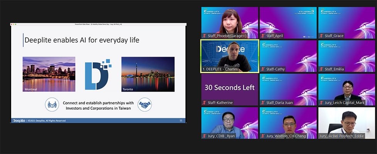Click the meeting table icon on slide
The width and height of the screenshot is (377, 154).
(52, 105)
